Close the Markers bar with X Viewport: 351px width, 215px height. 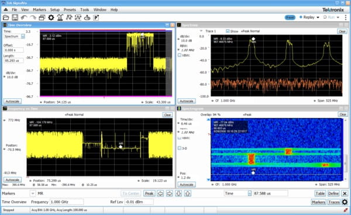click(x=345, y=193)
